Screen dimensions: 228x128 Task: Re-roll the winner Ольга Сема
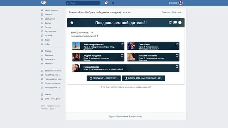(177, 44)
